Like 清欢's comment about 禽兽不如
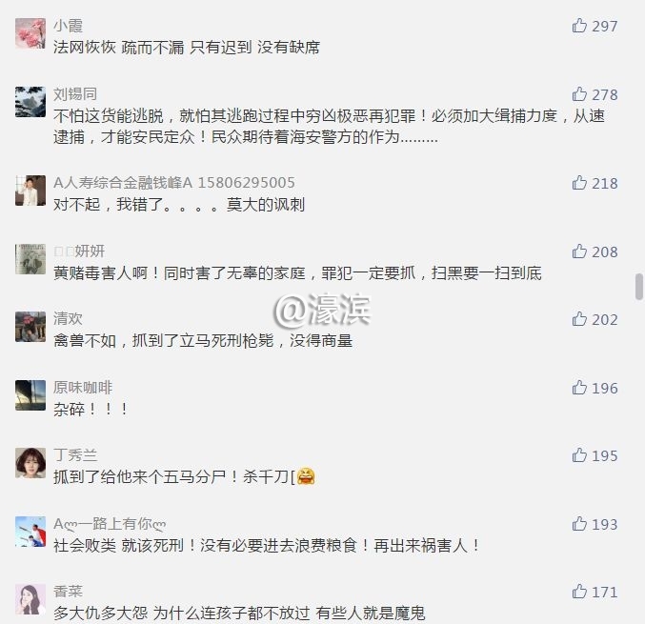Viewport: 645px width, 624px height. (x=579, y=319)
